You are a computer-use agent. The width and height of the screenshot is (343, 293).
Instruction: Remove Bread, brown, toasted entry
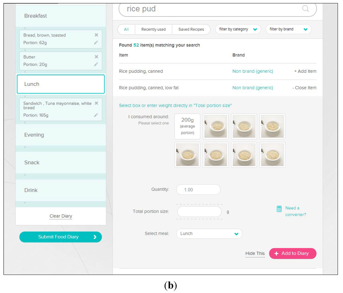tap(96, 35)
